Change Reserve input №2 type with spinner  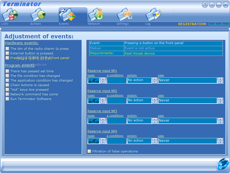(x=103, y=101)
